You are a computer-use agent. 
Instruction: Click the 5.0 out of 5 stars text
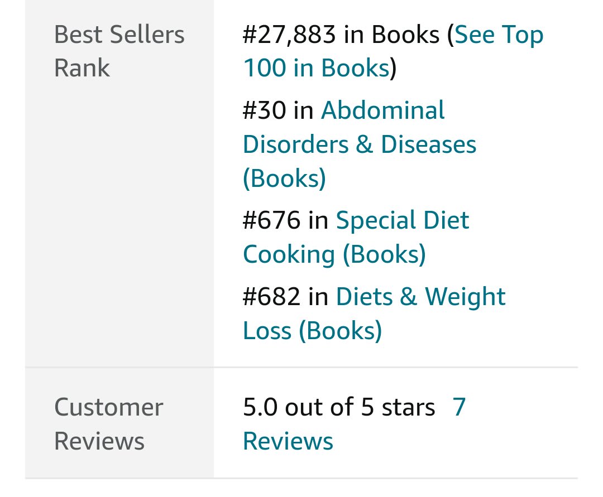point(339,407)
